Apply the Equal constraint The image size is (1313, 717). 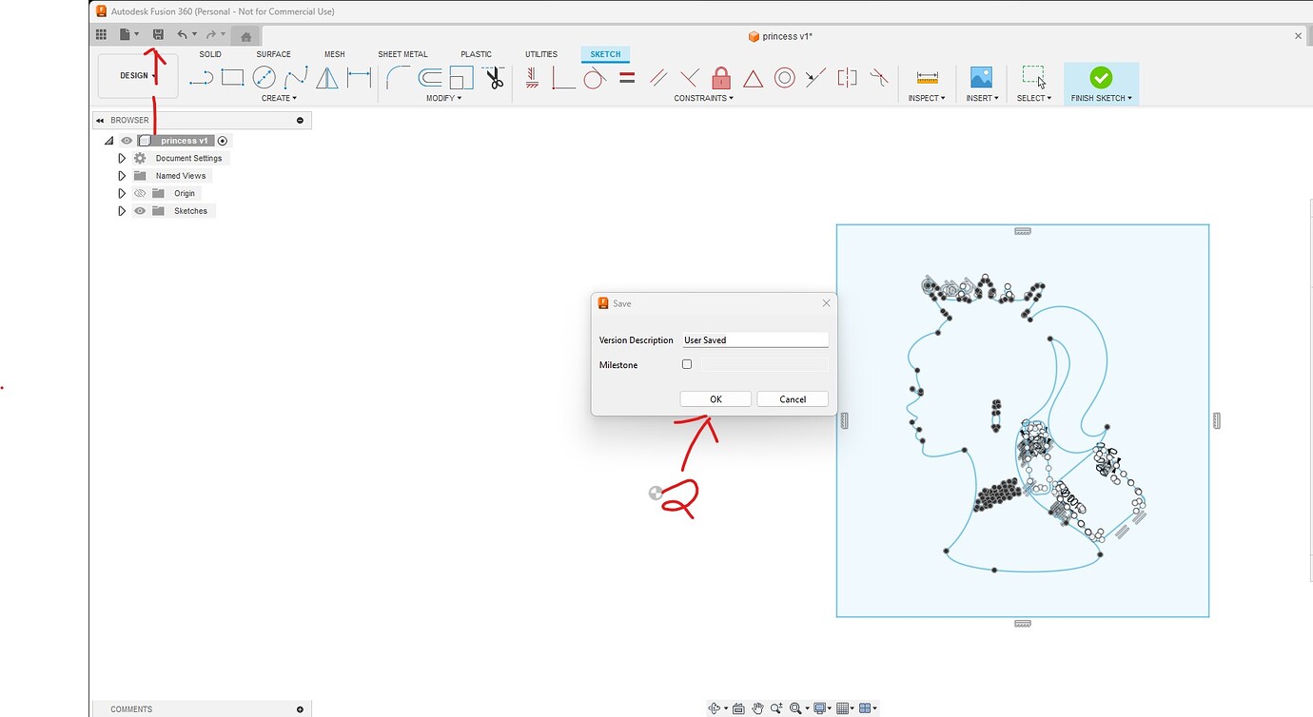point(626,78)
